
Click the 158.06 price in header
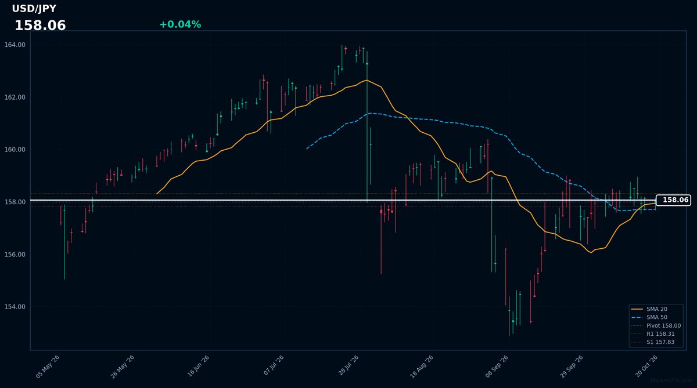[x=40, y=26]
